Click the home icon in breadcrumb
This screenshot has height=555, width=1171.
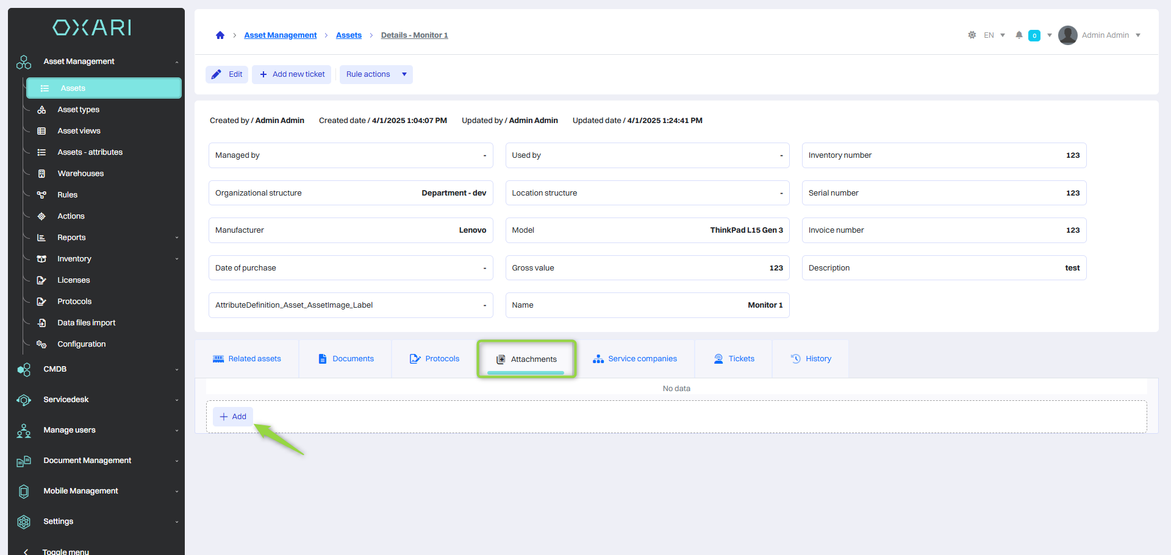(x=220, y=35)
